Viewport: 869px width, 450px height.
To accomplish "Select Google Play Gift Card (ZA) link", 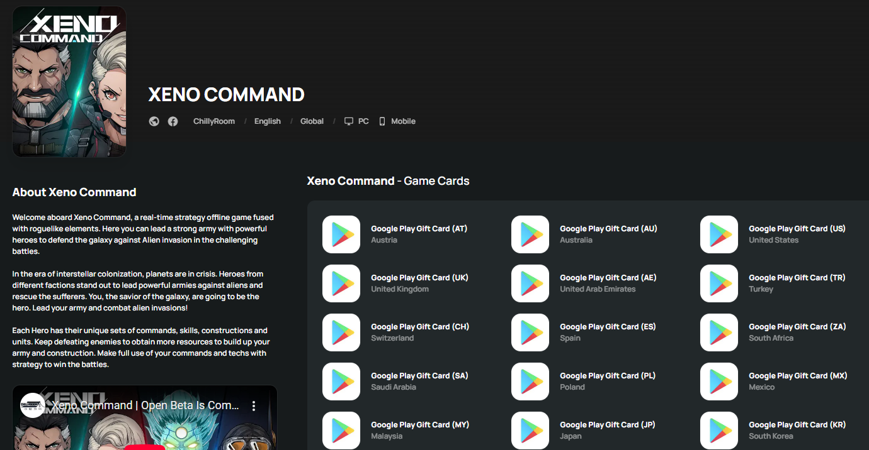I will [x=797, y=327].
